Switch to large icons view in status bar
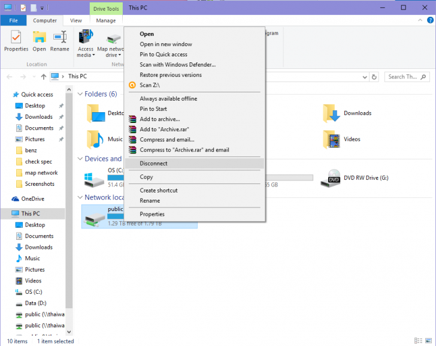The height and width of the screenshot is (346, 436). point(428,341)
